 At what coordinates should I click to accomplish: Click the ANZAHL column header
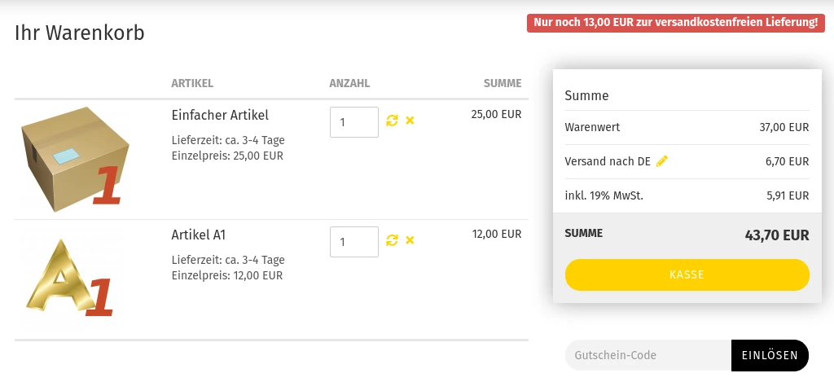coord(349,84)
